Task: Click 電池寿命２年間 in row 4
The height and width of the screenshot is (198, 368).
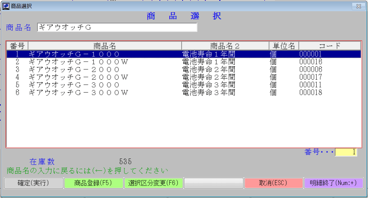Action: tap(209, 77)
